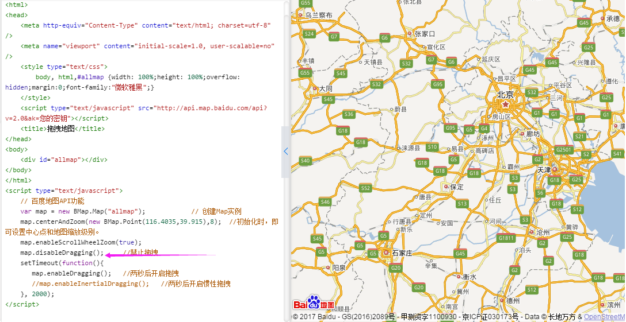Select the S6 road shield near 天津
Viewport: 626px width, 322px height.
540,193
